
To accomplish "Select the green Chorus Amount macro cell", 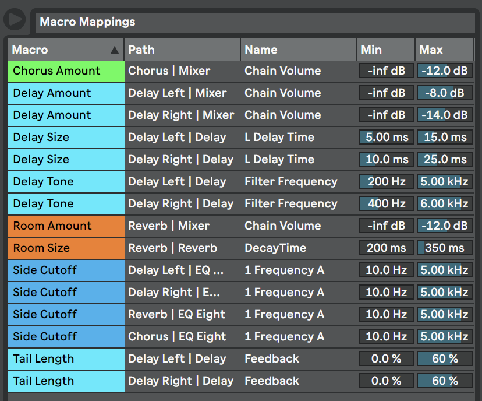I will tap(66, 71).
